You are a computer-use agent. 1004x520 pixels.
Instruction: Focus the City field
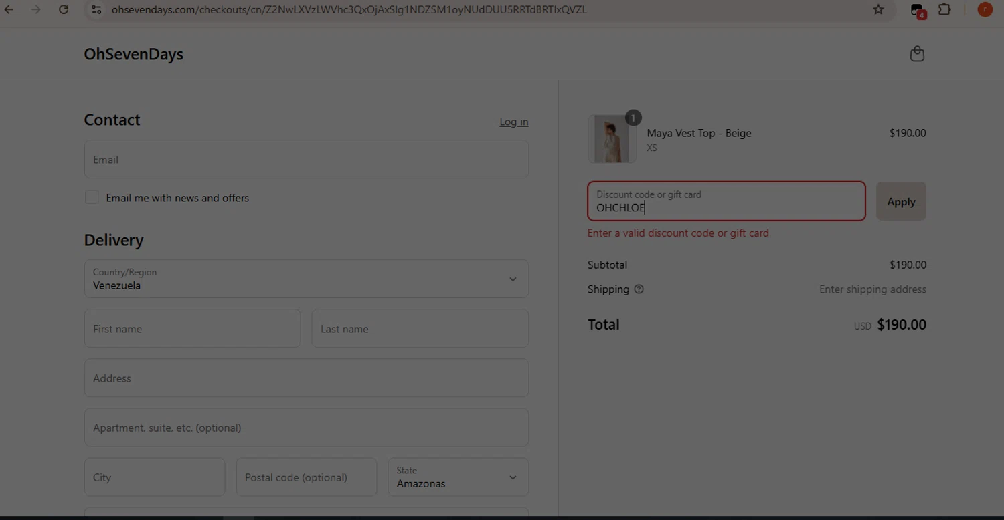pos(155,477)
